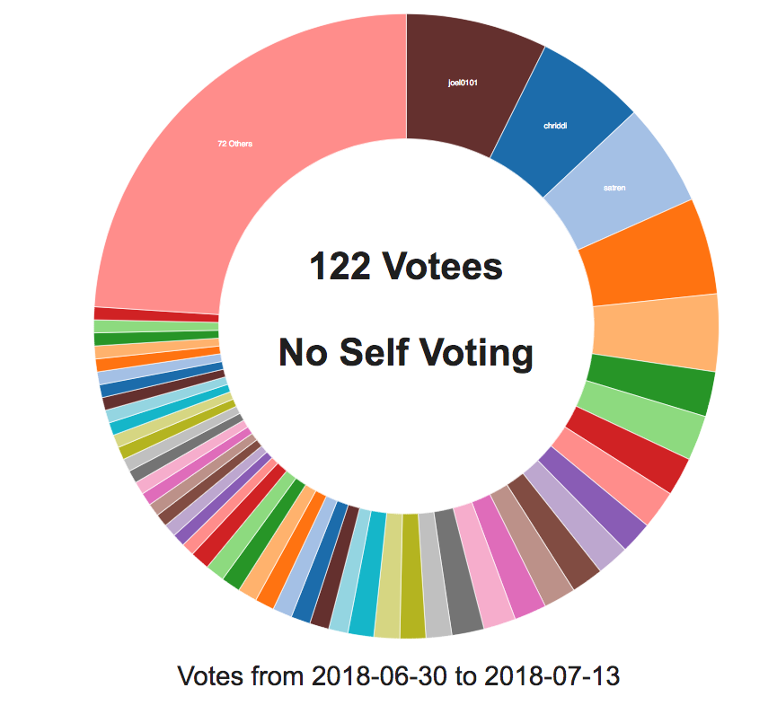Click the 'Votes from 2018-06-30 to 2018-07-13' caption
The width and height of the screenshot is (777, 723).
399,675
